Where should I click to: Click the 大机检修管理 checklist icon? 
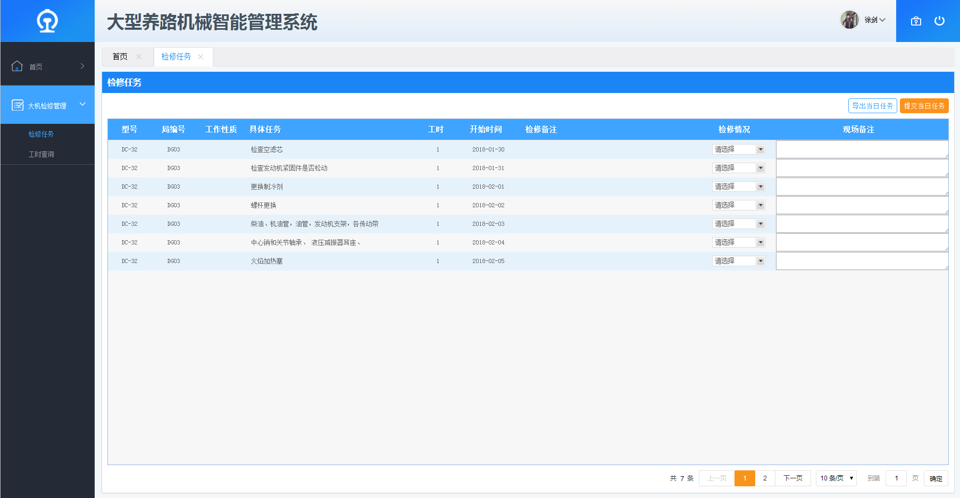(18, 105)
